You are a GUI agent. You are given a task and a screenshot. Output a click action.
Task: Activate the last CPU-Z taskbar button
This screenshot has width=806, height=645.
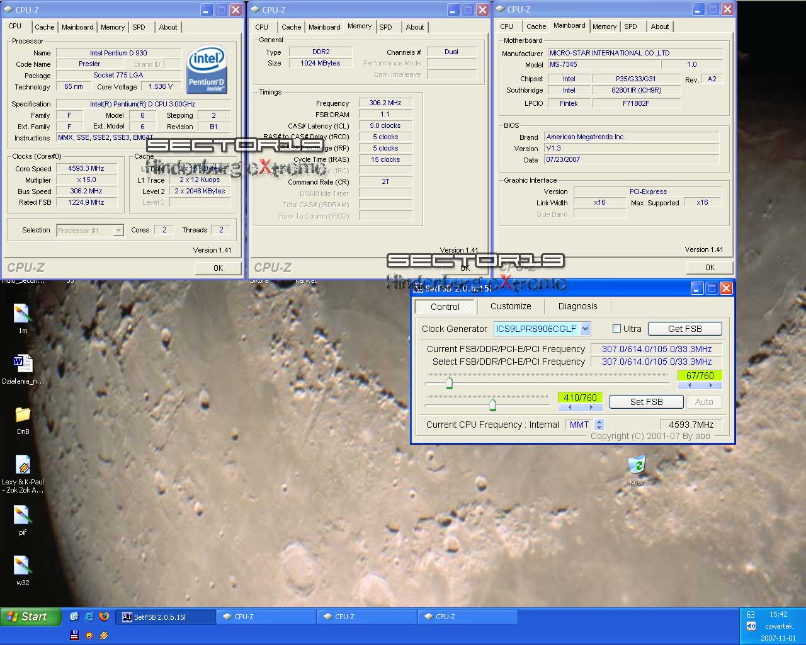[467, 617]
